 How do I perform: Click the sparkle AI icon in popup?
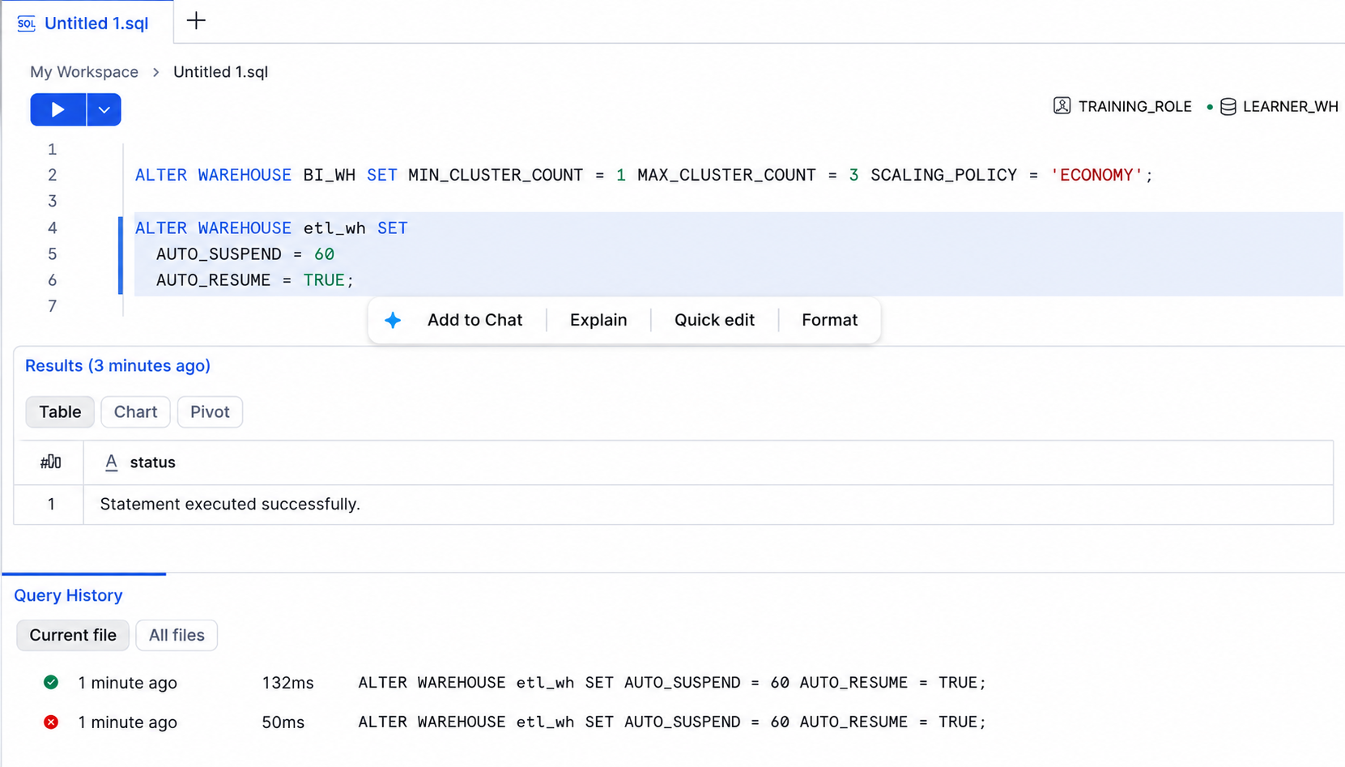[x=393, y=320]
